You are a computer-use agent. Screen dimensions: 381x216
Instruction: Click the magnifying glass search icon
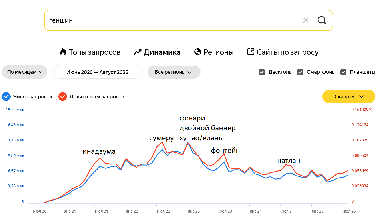pyautogui.click(x=322, y=20)
